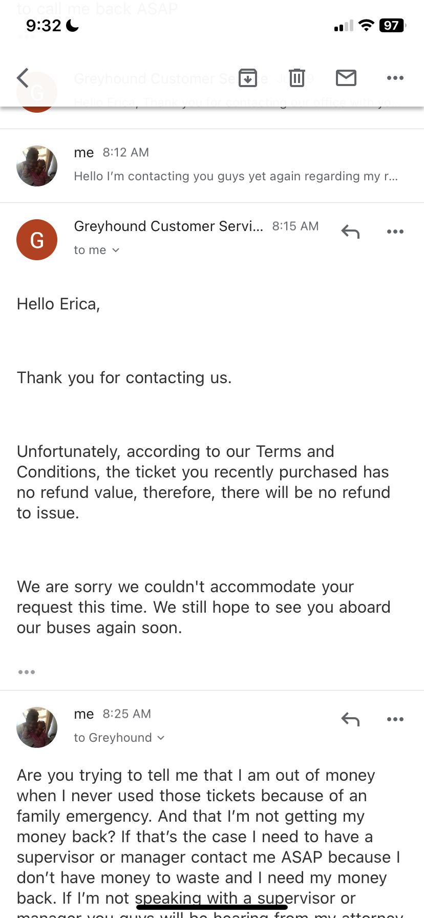
Task: Open thread more options in top bar
Action: pyautogui.click(x=395, y=78)
